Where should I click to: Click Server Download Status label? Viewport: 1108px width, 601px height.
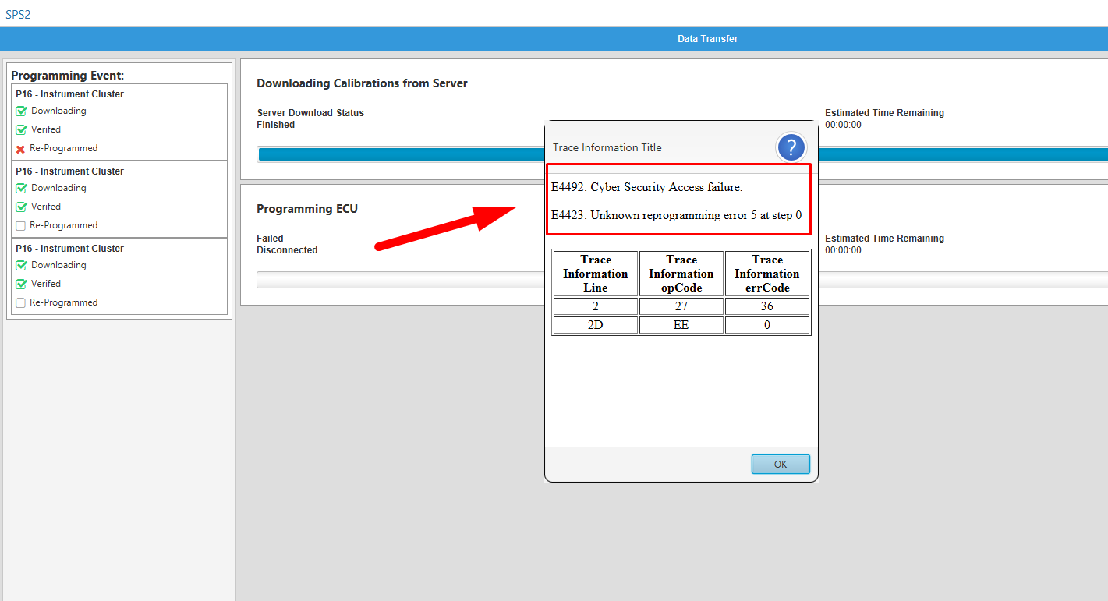pyautogui.click(x=310, y=113)
